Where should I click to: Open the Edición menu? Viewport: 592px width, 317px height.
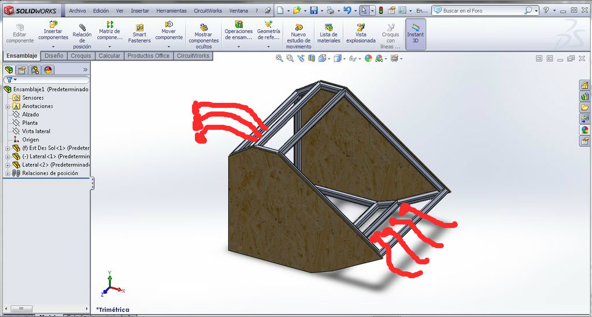(x=101, y=10)
